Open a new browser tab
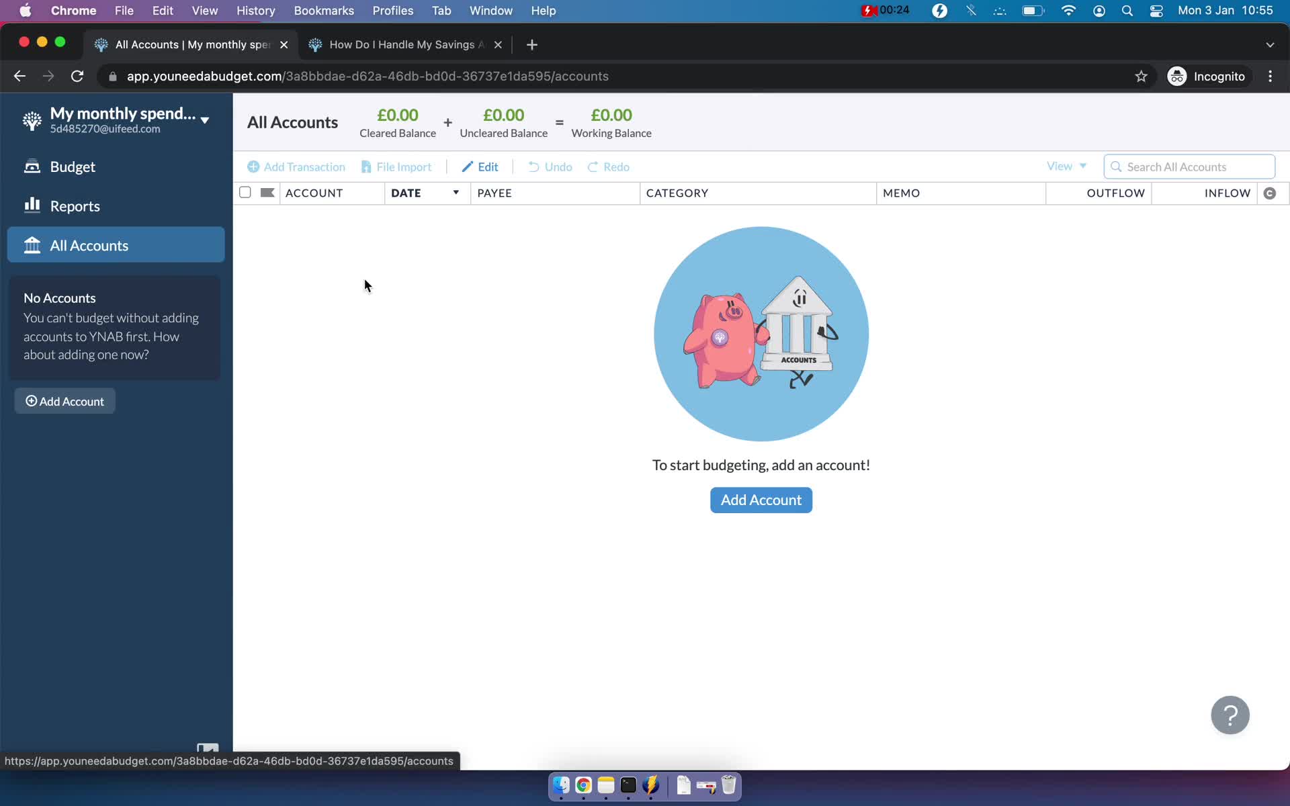1290x806 pixels. (532, 44)
